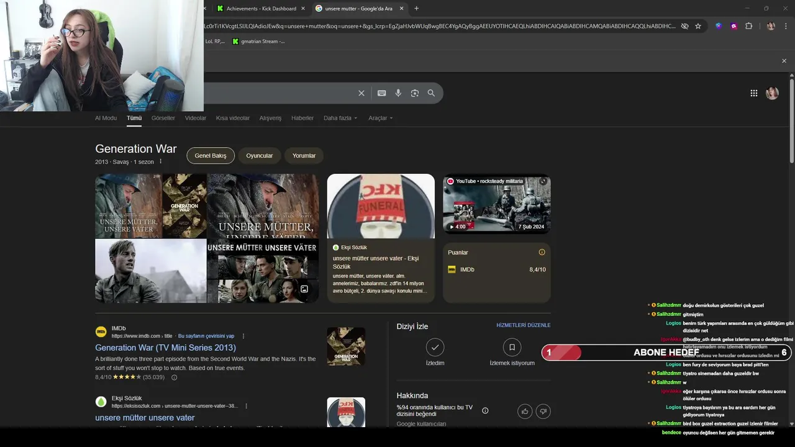Open the IMDb 8,4/10 rating row
This screenshot has height=447, width=795.
(497, 269)
